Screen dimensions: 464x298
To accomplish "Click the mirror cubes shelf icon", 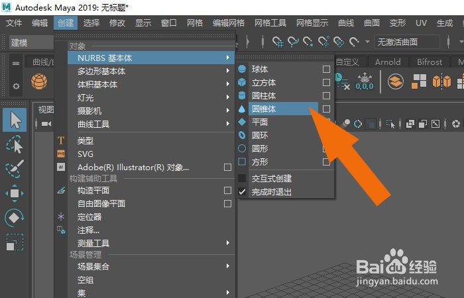I will pos(441,81).
